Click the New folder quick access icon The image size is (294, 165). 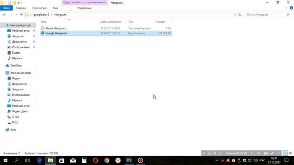(14, 3)
